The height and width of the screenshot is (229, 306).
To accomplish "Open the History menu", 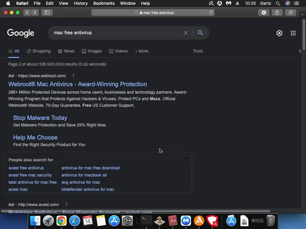I will pyautogui.click(x=81, y=3).
